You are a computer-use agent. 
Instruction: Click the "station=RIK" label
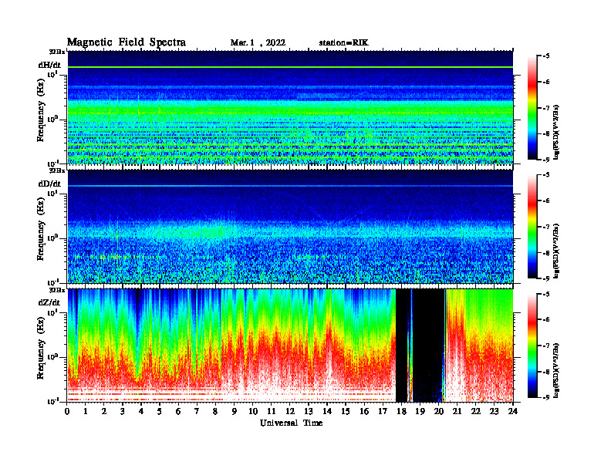point(343,43)
